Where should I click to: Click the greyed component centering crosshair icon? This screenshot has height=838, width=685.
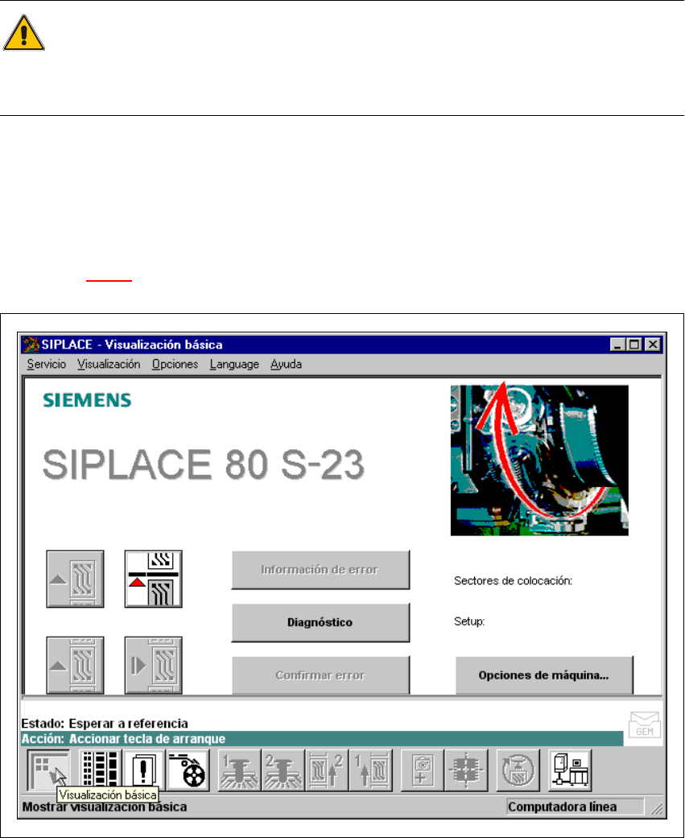466,770
